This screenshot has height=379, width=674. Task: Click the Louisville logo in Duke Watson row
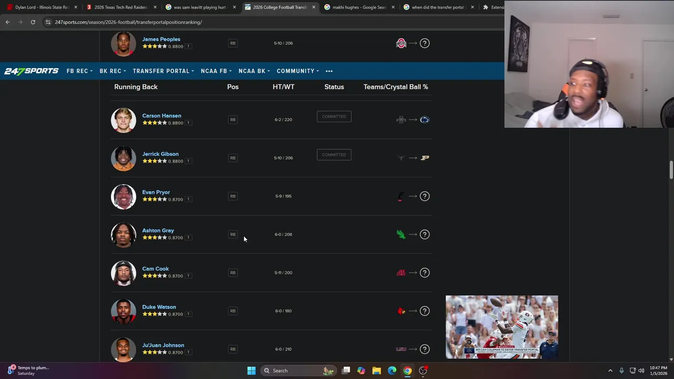click(x=401, y=311)
